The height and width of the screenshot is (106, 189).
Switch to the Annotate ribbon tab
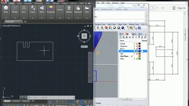coord(28,3)
